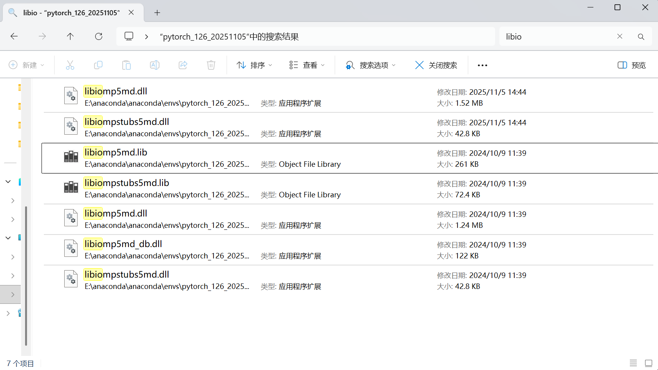Open 搜索选项 dropdown
658x370 pixels.
coord(371,65)
